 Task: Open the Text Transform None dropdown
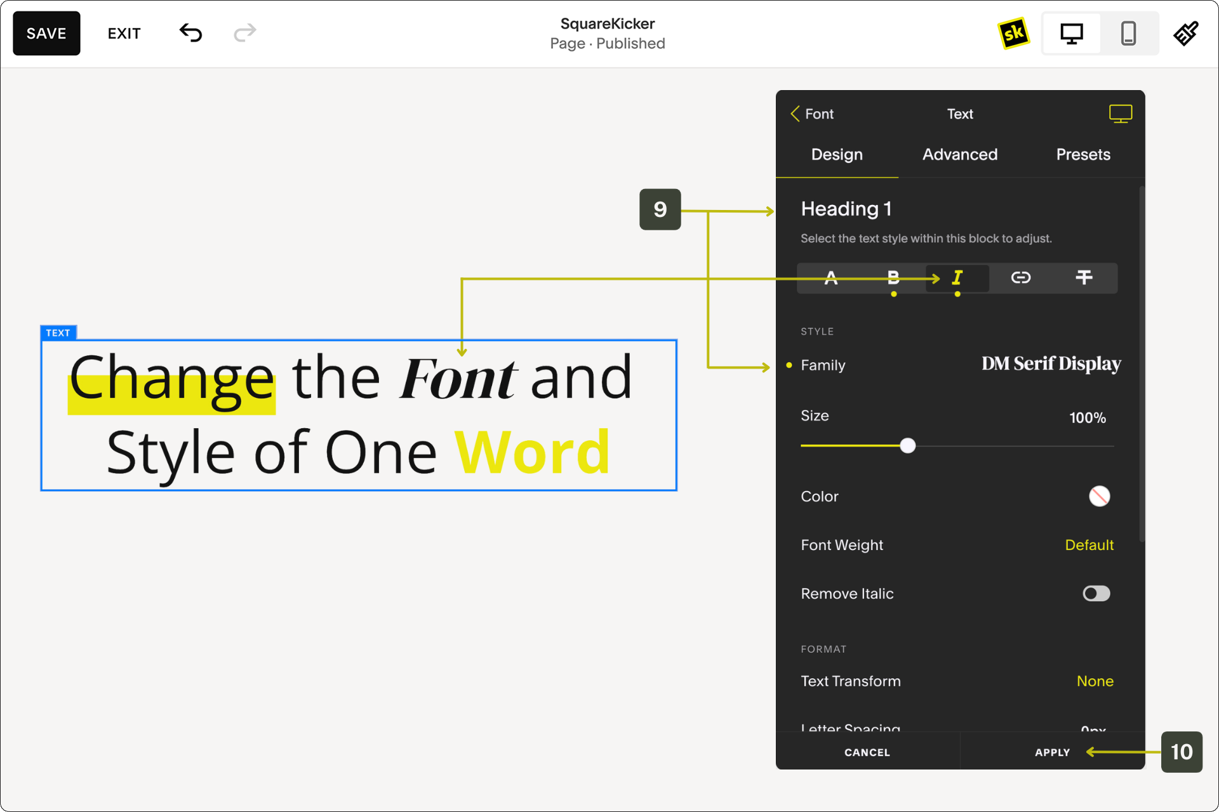click(x=1095, y=681)
